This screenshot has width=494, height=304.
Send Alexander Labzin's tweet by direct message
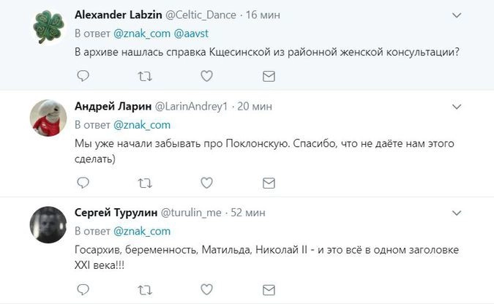[269, 75]
